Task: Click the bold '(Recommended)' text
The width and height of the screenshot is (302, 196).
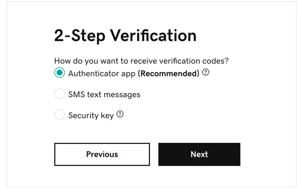Action: tap(168, 74)
